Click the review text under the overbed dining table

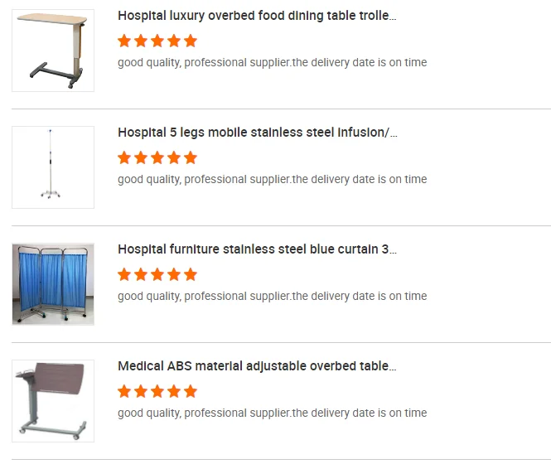coord(272,62)
